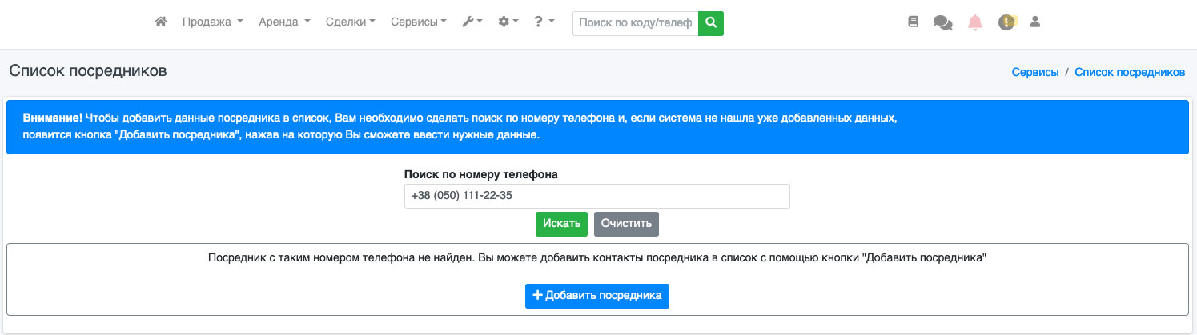Click the exclamation alert icon

[1006, 22]
